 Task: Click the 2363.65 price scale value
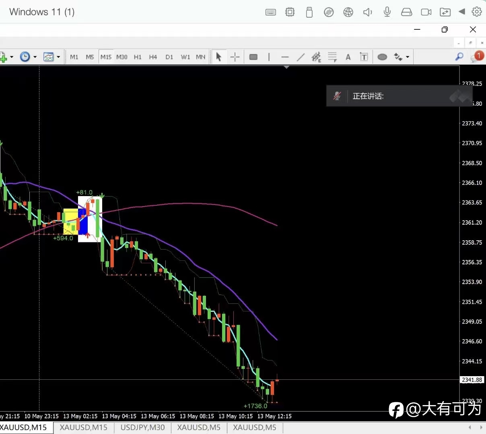point(472,203)
